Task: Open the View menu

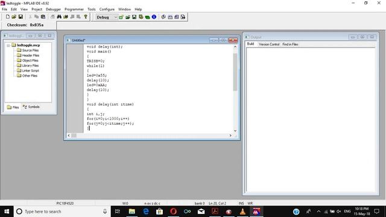Action: [24, 9]
